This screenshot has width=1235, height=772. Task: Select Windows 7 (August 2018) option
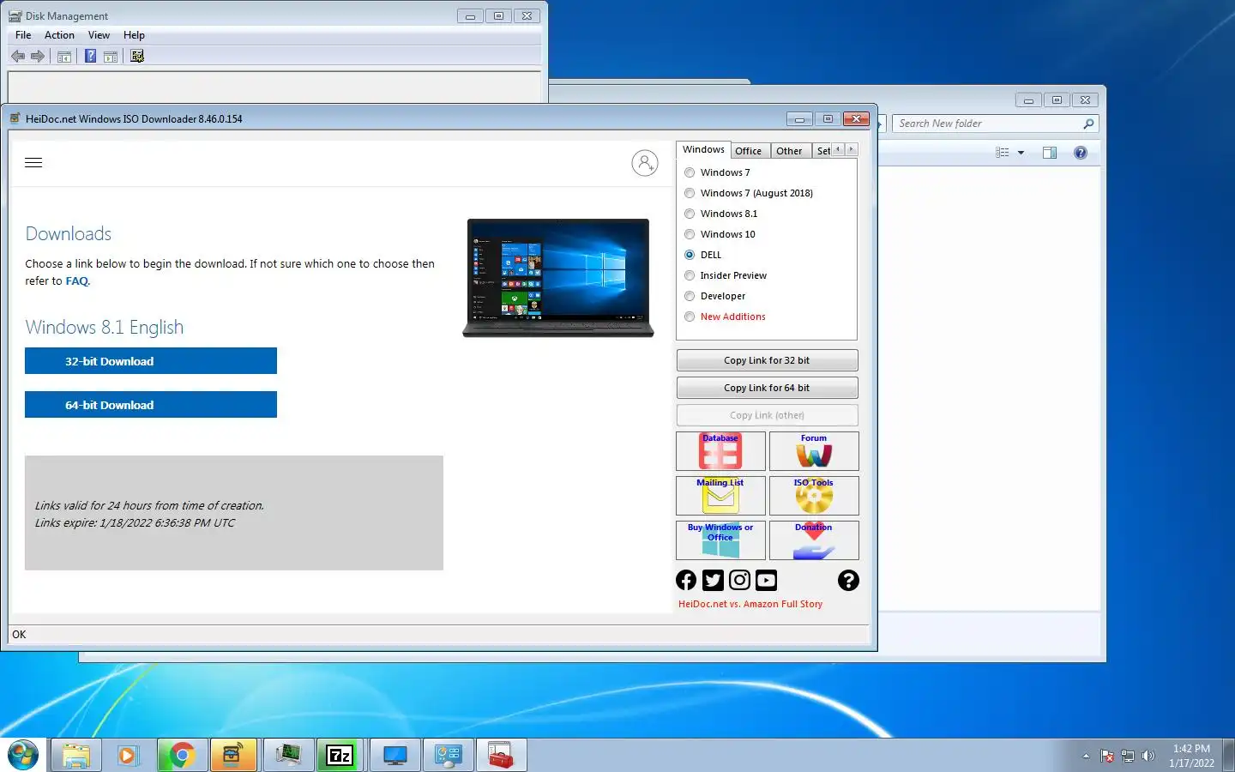click(x=690, y=193)
